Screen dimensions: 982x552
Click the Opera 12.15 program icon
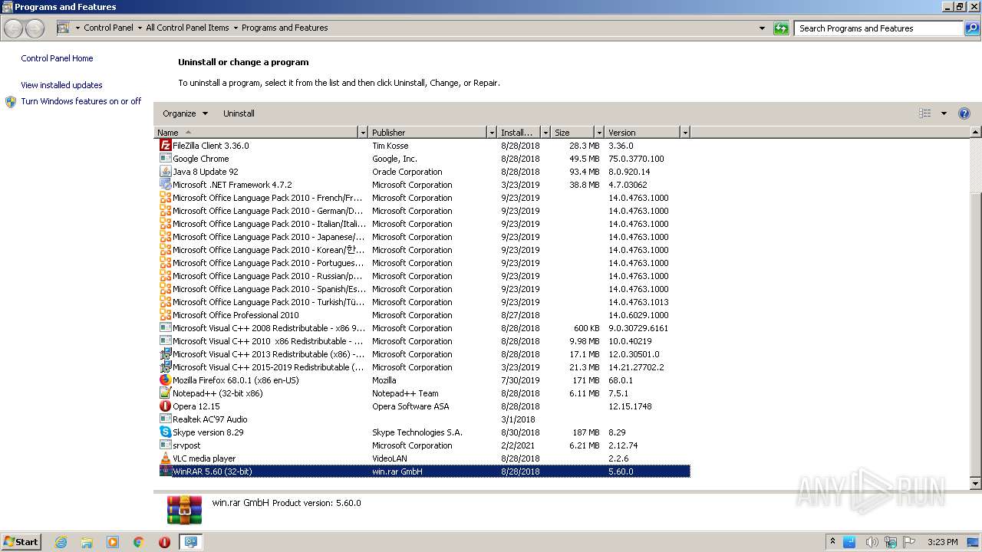click(x=165, y=406)
